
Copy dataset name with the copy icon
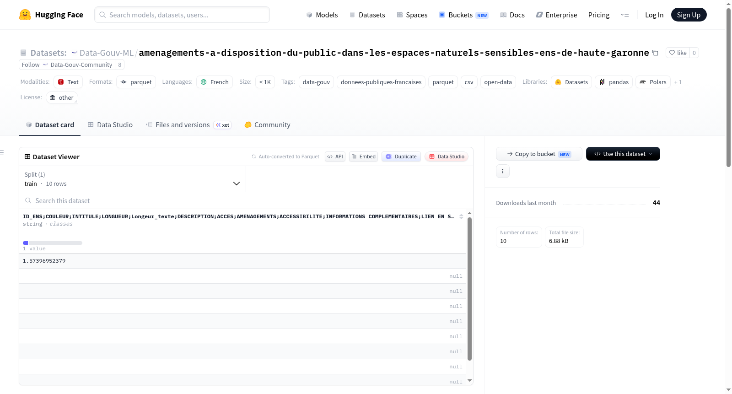coord(655,53)
